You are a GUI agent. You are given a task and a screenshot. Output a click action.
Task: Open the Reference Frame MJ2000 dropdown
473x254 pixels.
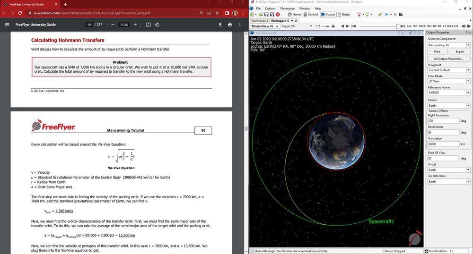pyautogui.click(x=468, y=93)
